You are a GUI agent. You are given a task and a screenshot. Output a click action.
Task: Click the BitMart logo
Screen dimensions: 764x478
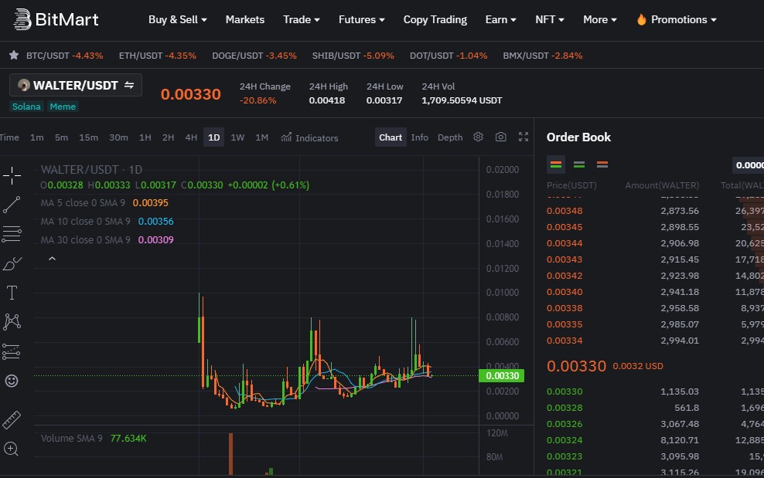56,19
